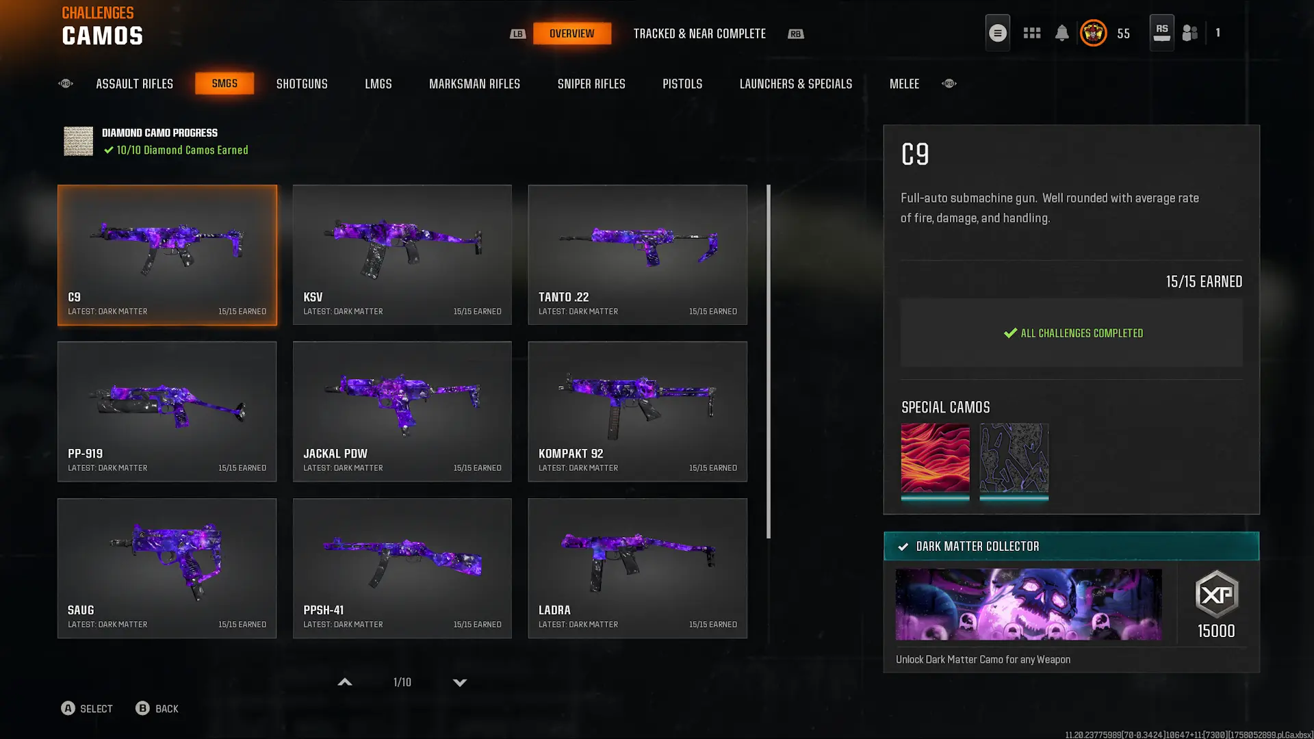Open the hamburger menu icon
This screenshot has width=1314, height=739.
pyautogui.click(x=997, y=33)
